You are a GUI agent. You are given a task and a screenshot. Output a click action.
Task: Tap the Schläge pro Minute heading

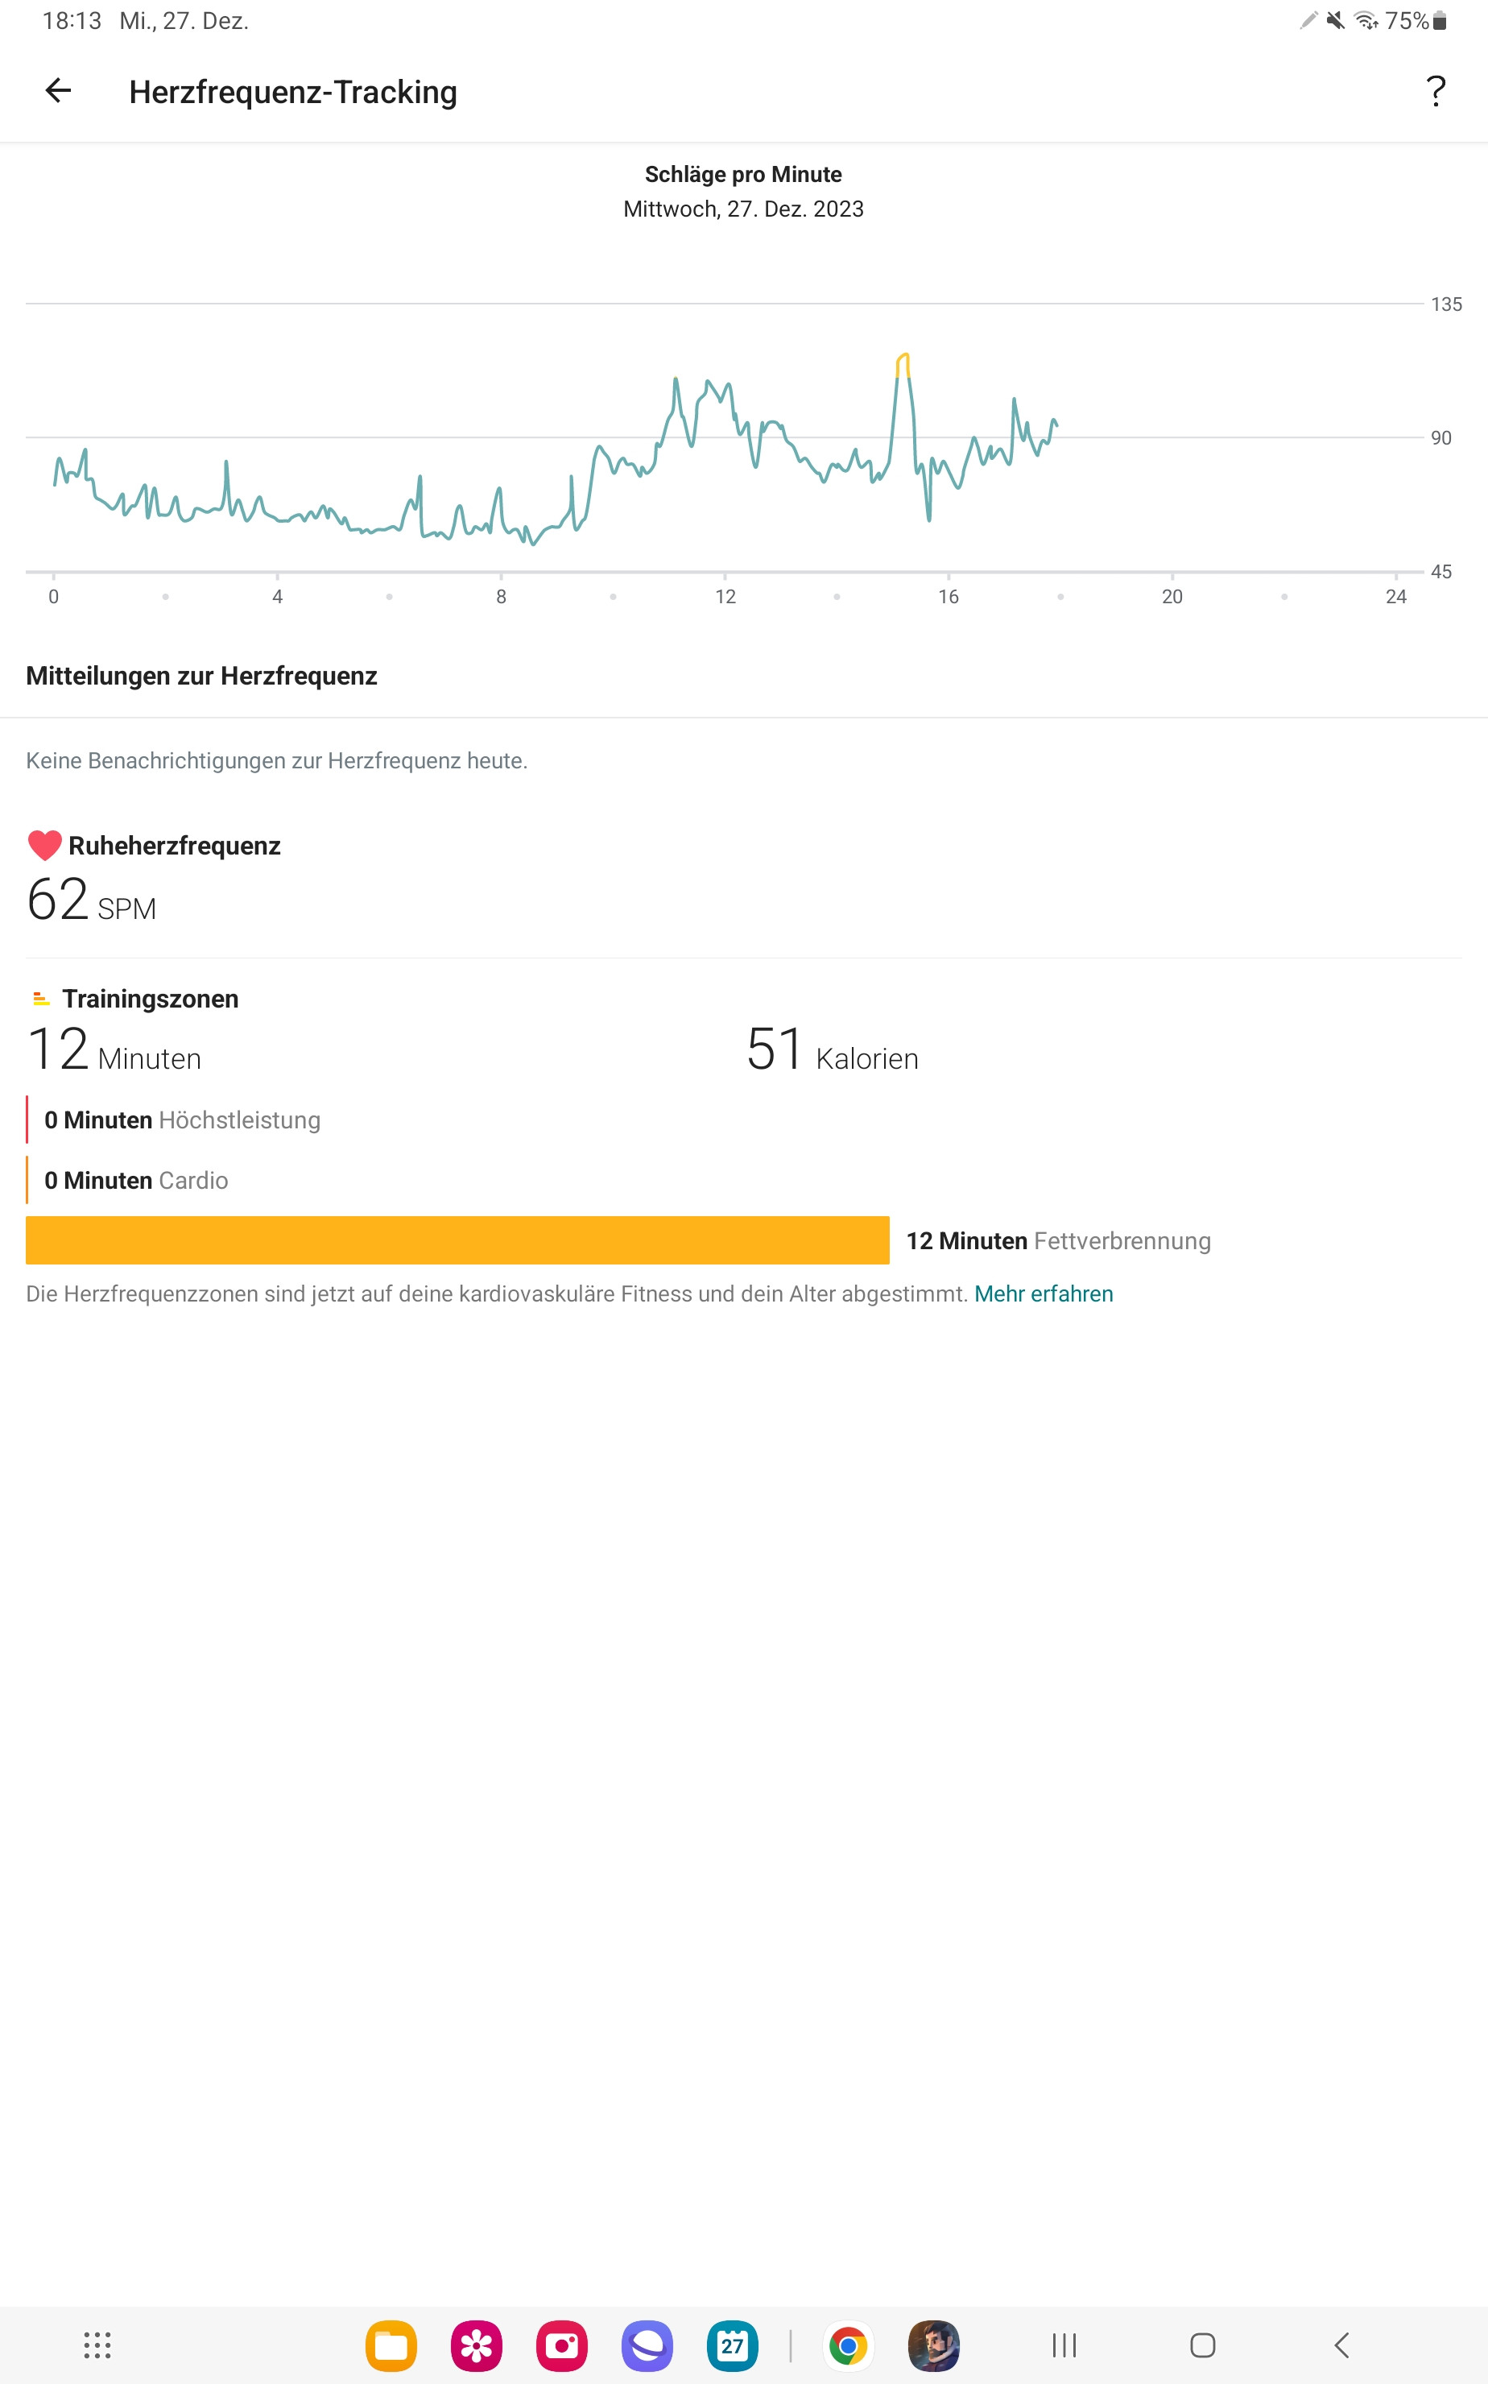click(743, 174)
